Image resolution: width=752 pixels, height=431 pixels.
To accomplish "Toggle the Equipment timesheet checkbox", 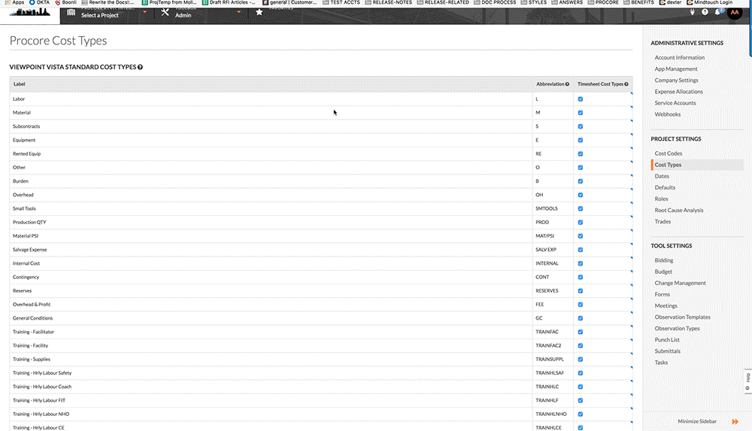I will [581, 140].
